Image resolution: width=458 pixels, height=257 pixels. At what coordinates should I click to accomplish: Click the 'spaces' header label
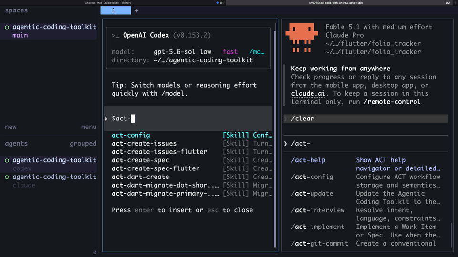point(16,10)
